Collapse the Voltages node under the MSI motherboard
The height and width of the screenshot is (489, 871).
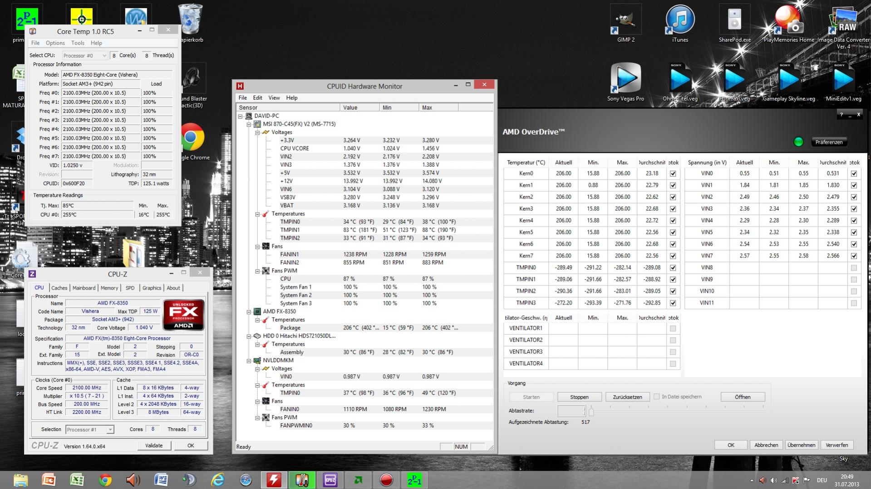pyautogui.click(x=257, y=132)
